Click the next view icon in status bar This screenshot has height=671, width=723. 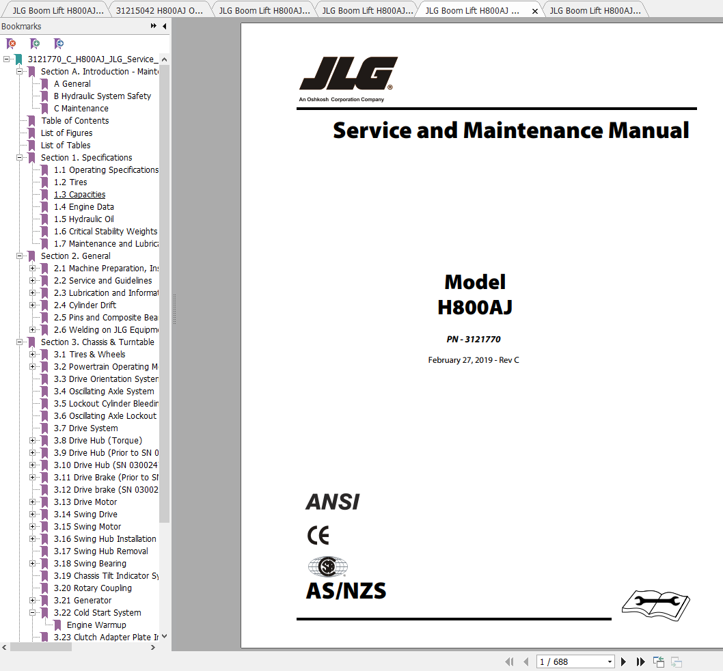pyautogui.click(x=677, y=662)
